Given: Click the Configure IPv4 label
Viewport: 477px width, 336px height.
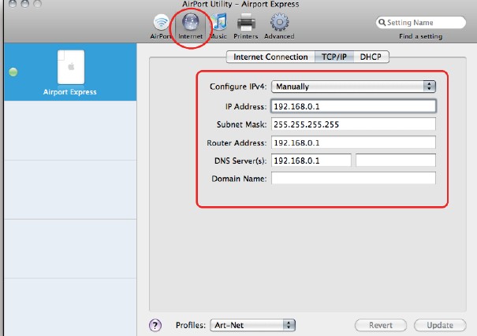Looking at the screenshot, I should tap(238, 87).
